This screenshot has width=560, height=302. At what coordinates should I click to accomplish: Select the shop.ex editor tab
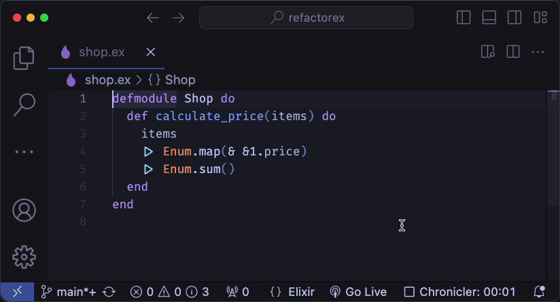coord(101,52)
